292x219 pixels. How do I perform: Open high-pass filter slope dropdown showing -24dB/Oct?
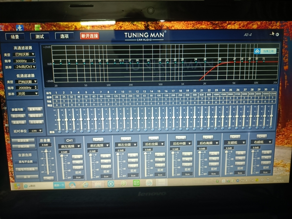point(24,67)
